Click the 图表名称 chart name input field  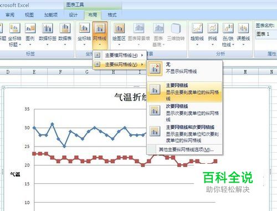click(266, 34)
